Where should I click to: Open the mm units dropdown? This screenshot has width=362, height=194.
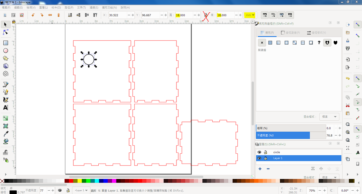pos(250,15)
